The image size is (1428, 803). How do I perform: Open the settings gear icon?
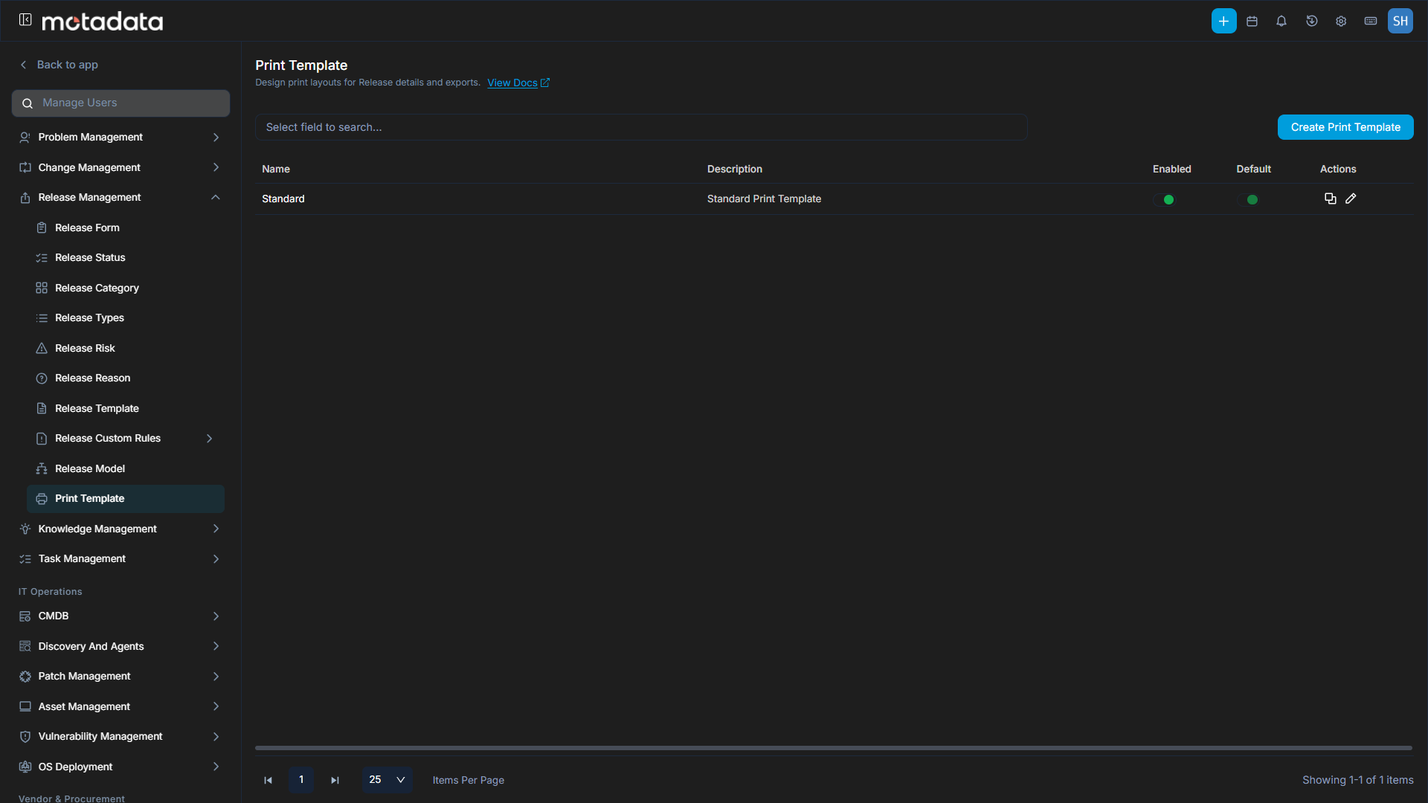click(1341, 21)
